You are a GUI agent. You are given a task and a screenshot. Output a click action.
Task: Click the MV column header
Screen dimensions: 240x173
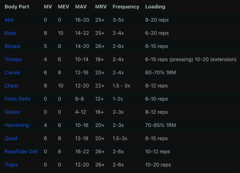pos(48,6)
